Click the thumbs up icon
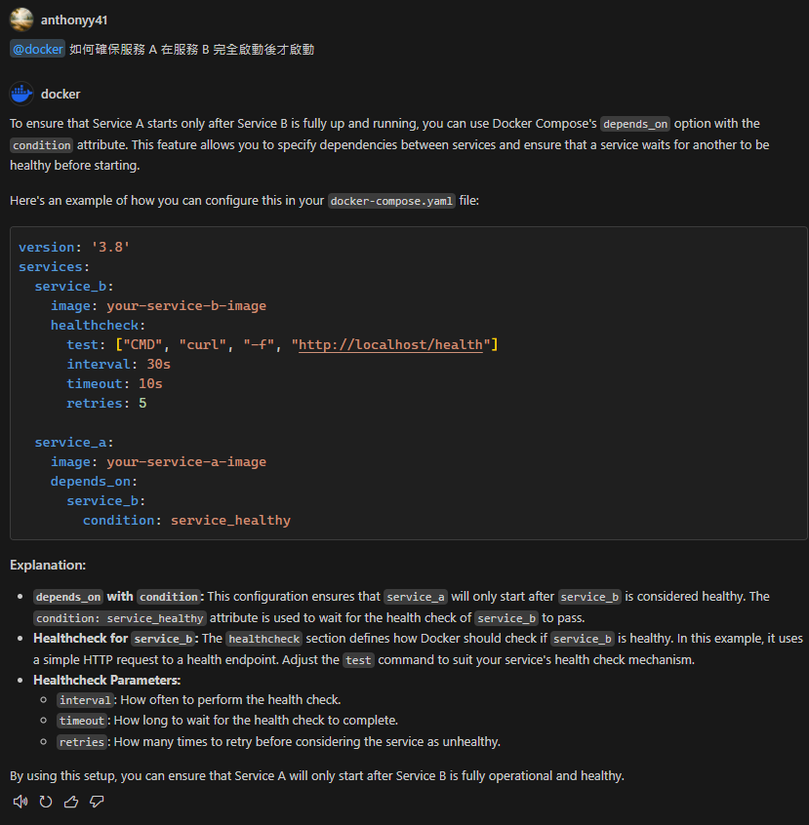Viewport: 809px width, 825px height. tap(71, 802)
